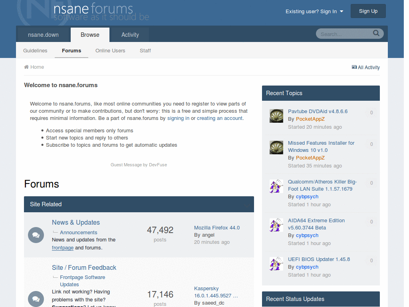Click the News & Updates forum bubble icon
This screenshot has height=307, width=409.
(x=36, y=235)
